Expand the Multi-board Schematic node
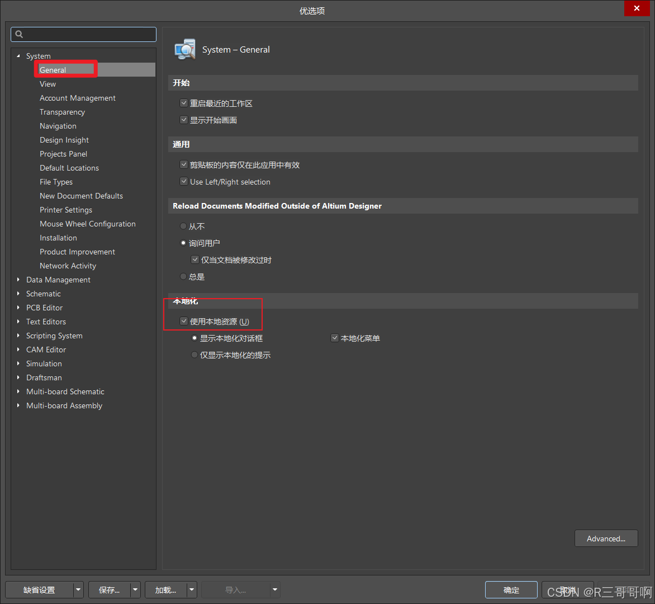The image size is (655, 604). (18, 391)
